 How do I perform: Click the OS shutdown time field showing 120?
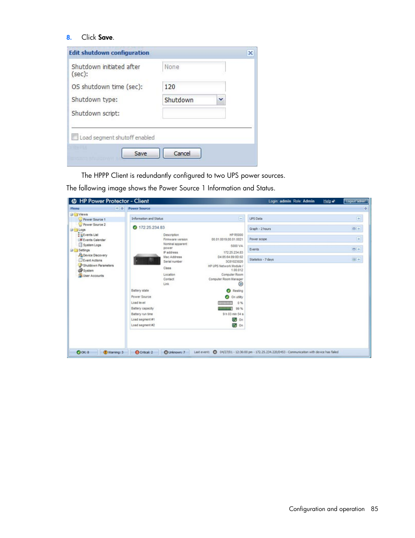[194, 87]
